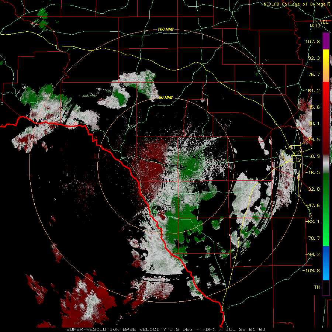This screenshot has width=332, height=332.
Task: Select the -47.6 scale value
Action: coord(312,205)
